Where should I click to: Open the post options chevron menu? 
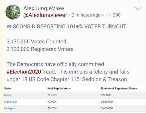coord(138,9)
